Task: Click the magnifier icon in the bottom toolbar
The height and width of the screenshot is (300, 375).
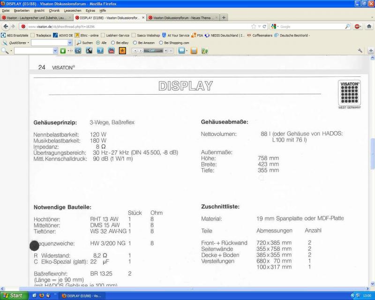Action: pos(5,51)
